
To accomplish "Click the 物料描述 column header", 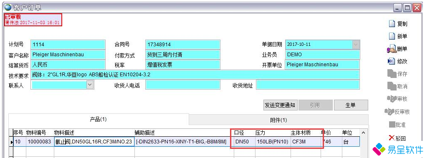I will point(94,133).
